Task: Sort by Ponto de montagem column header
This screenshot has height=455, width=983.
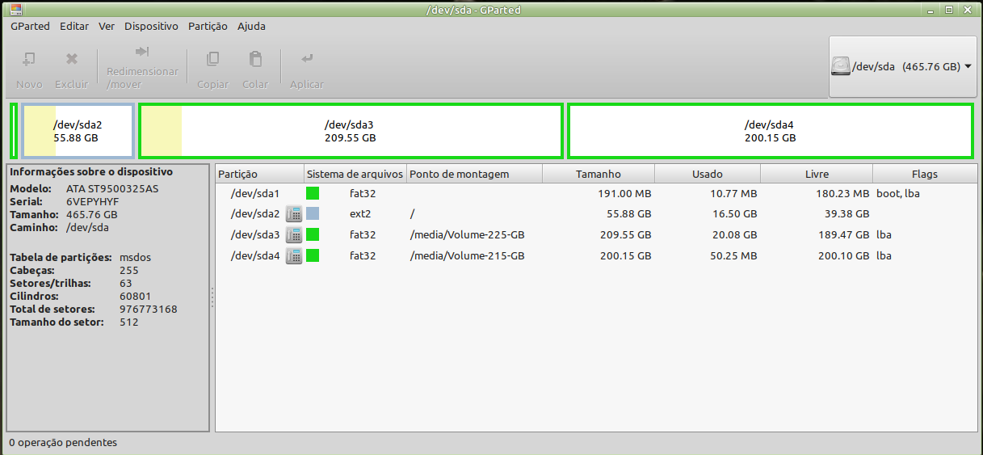Action: (x=474, y=174)
